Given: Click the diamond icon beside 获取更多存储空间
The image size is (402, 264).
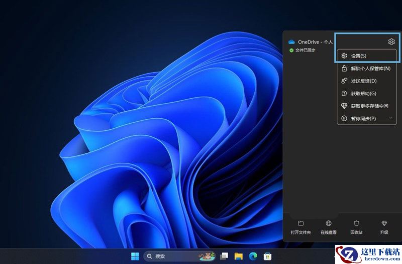Looking at the screenshot, I should tap(344, 106).
